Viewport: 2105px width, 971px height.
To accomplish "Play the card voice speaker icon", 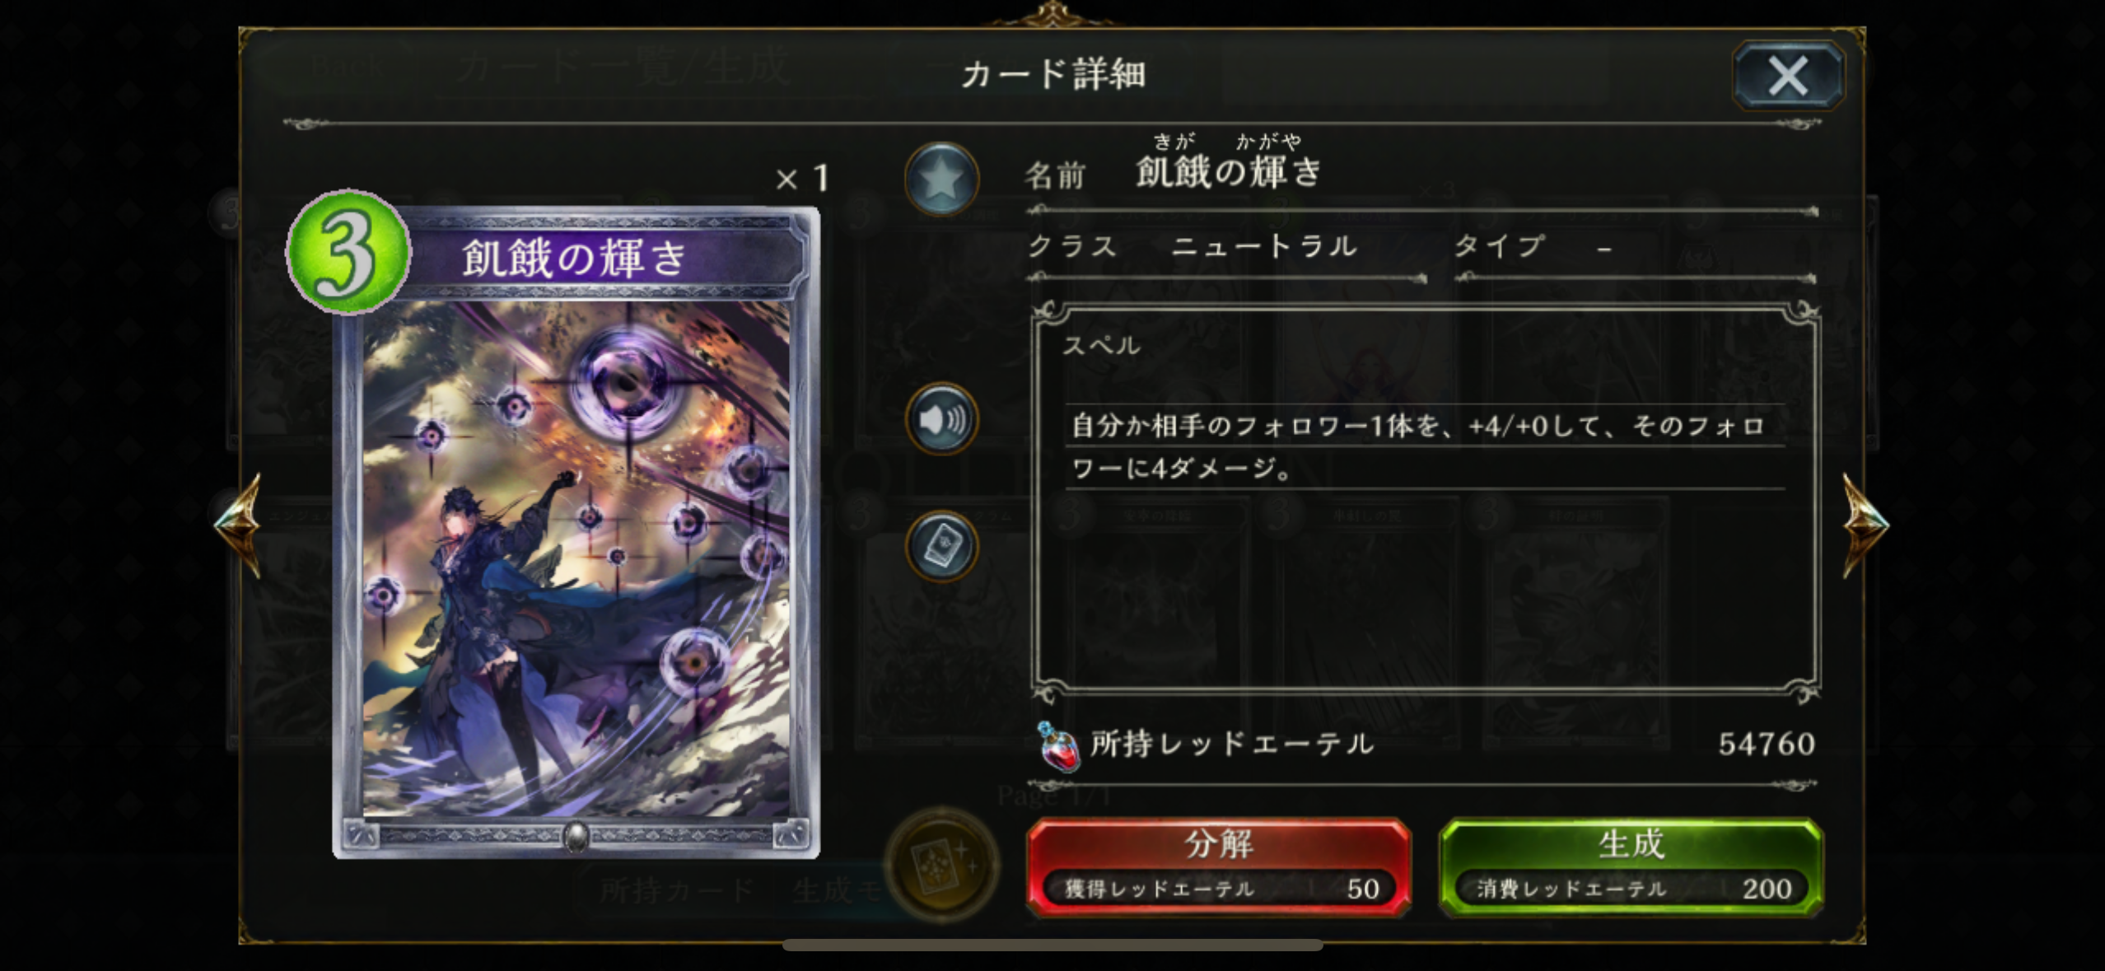I will pyautogui.click(x=941, y=419).
